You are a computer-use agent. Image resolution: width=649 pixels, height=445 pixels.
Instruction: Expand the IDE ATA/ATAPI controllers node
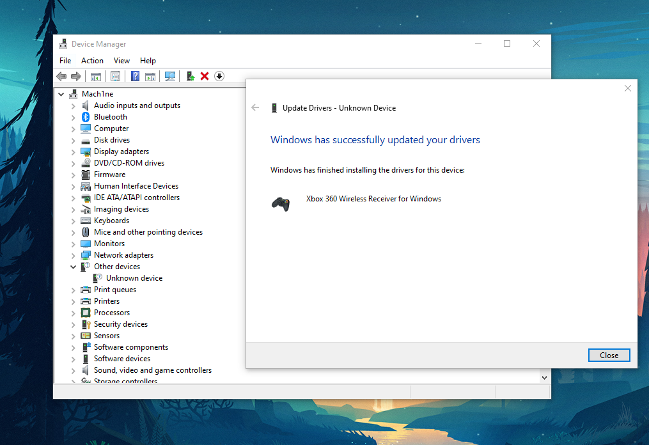(74, 198)
